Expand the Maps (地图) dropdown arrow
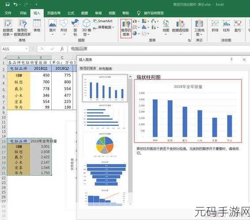Image resolution: width=250 pixels, height=220 pixels. coord(166,34)
